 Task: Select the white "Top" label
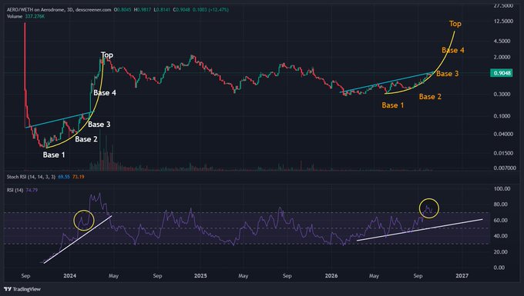[x=107, y=55]
